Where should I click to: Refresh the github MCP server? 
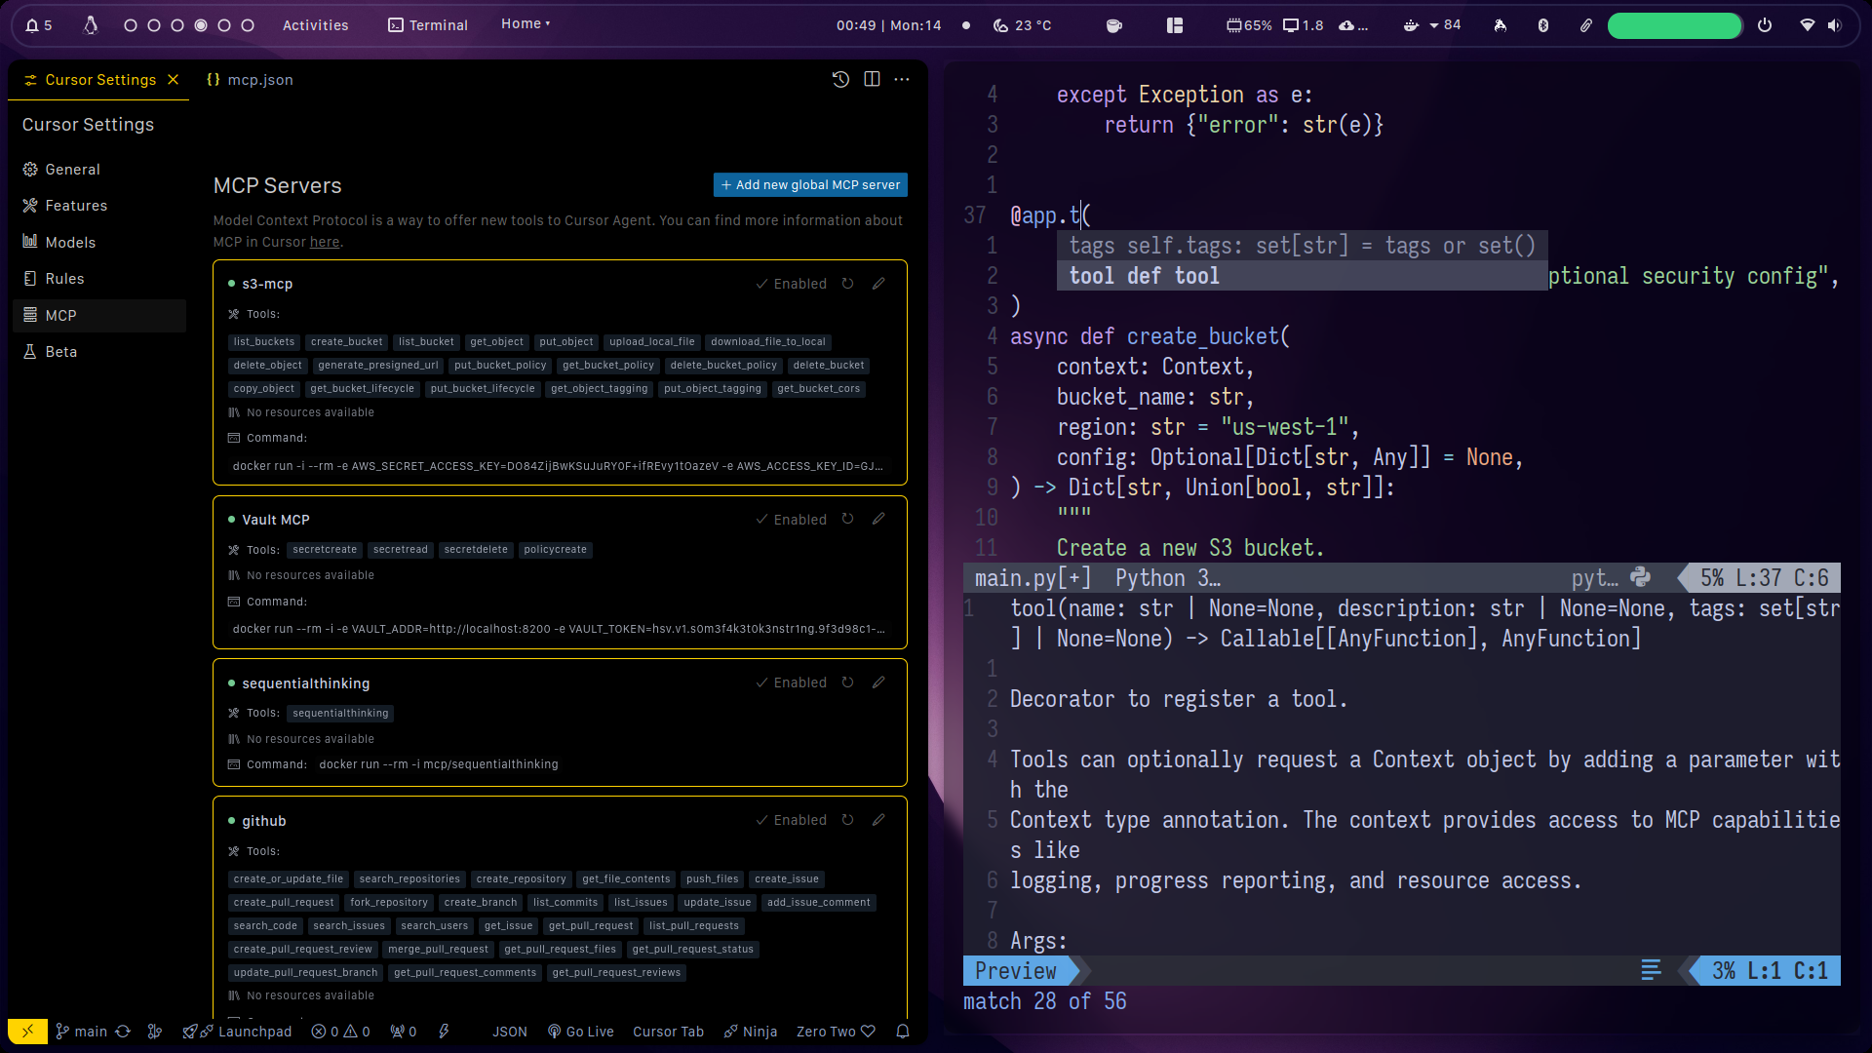tap(848, 820)
